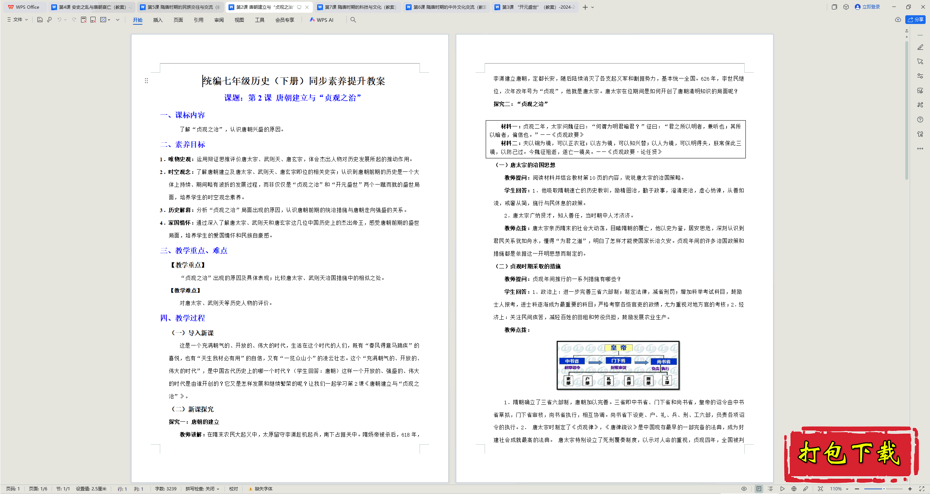Click the 三省六部 diagram image

618,365
